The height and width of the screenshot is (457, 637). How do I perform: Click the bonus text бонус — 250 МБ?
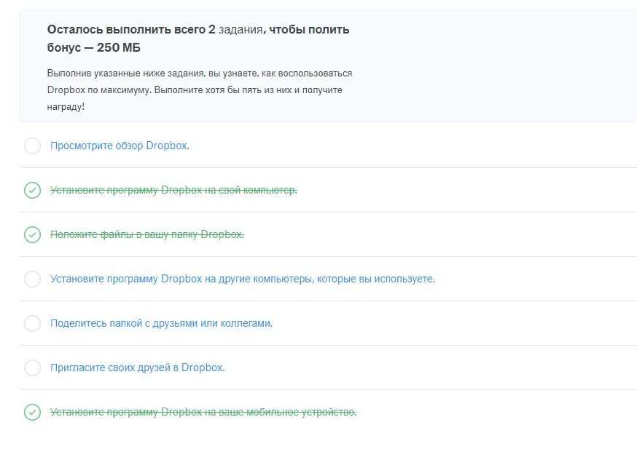94,48
